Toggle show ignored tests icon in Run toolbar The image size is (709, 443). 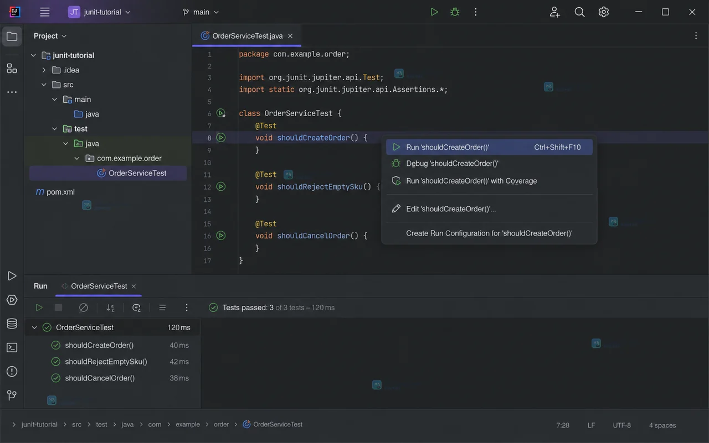tap(84, 308)
